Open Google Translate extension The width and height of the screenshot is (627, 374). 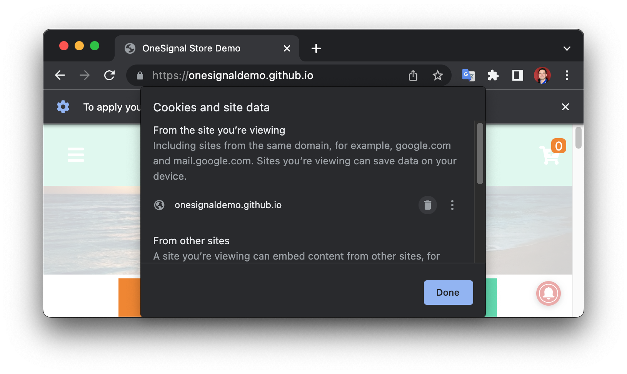click(468, 75)
